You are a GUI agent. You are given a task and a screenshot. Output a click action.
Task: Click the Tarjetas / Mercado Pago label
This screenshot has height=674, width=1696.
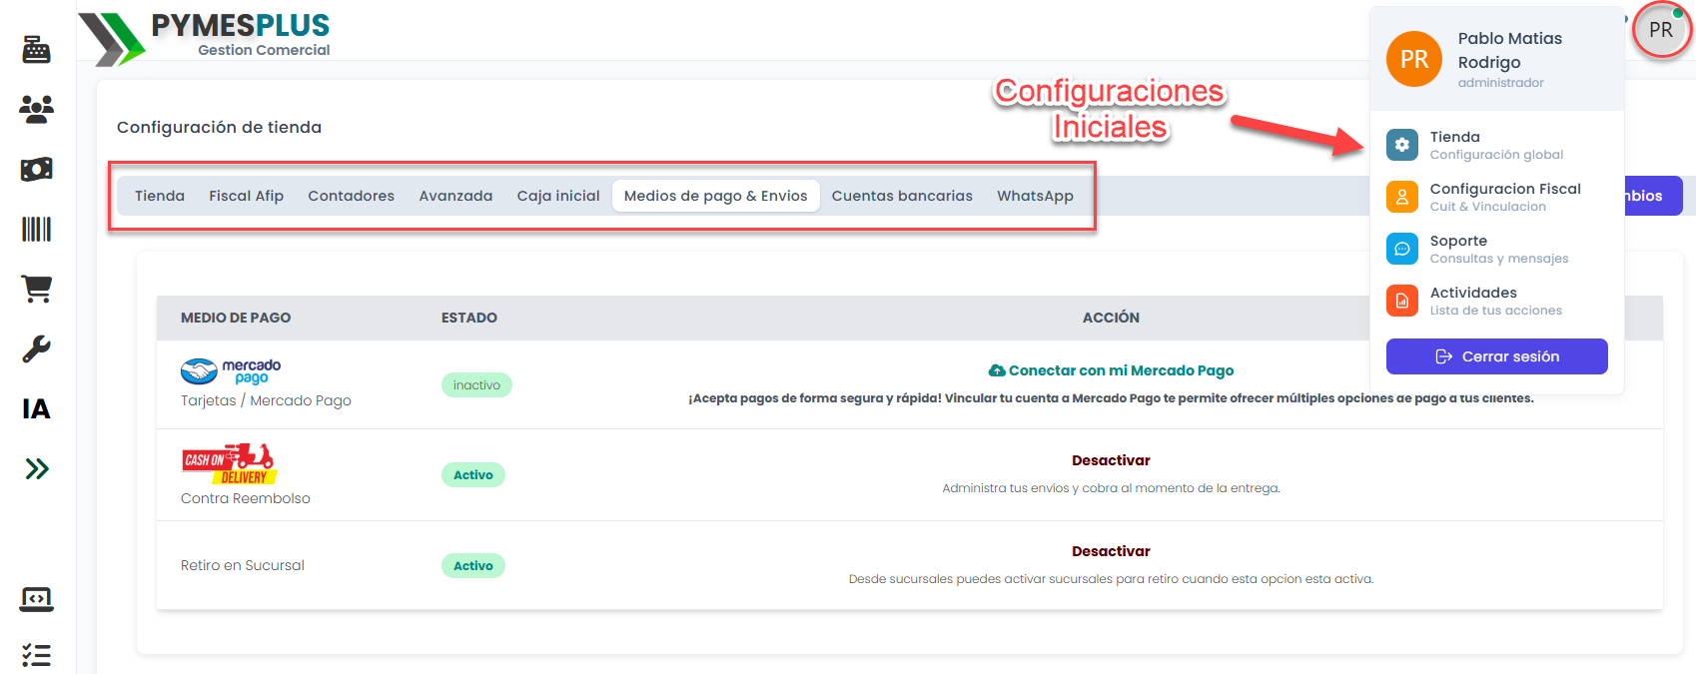tap(266, 400)
